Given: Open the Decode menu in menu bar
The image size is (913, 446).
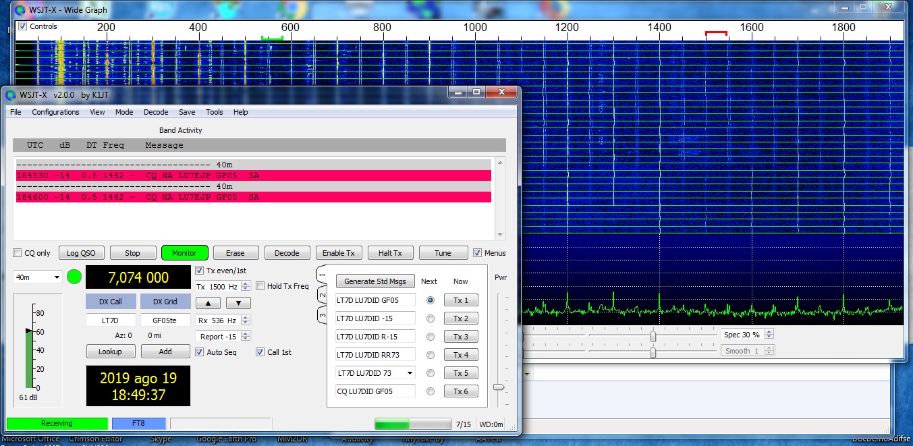Looking at the screenshot, I should (x=156, y=112).
